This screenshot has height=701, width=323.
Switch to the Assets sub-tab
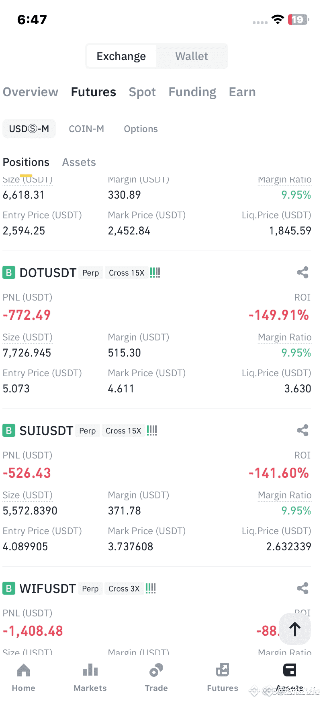pyautogui.click(x=79, y=162)
